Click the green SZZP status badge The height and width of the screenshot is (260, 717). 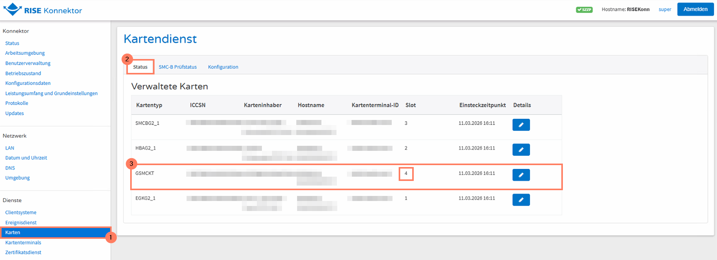pos(584,10)
